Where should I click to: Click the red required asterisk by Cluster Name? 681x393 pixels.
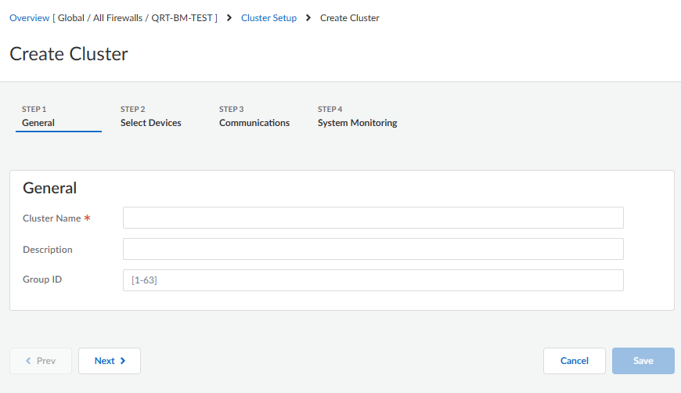pyautogui.click(x=87, y=218)
